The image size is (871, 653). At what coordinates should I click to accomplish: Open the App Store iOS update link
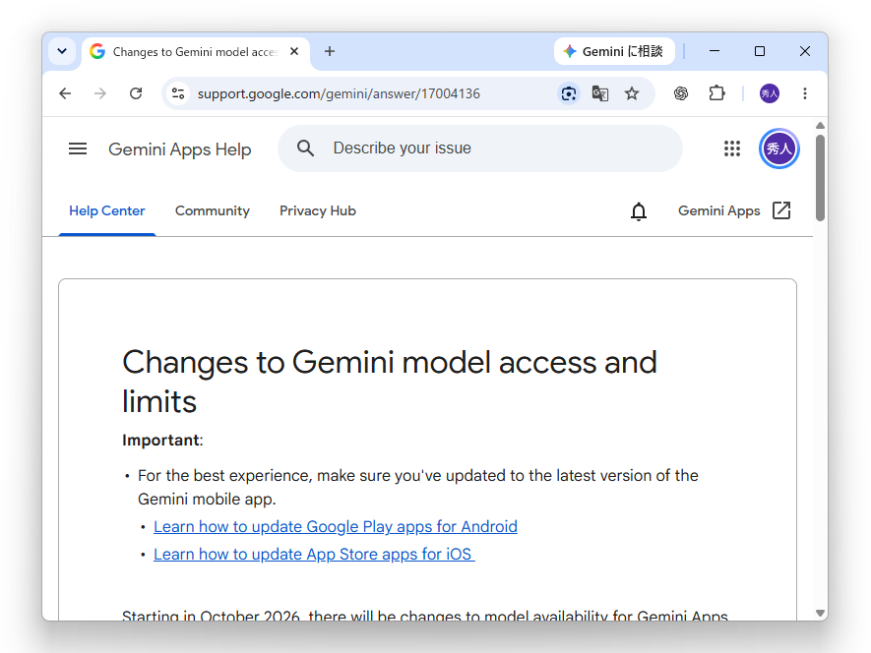click(314, 554)
